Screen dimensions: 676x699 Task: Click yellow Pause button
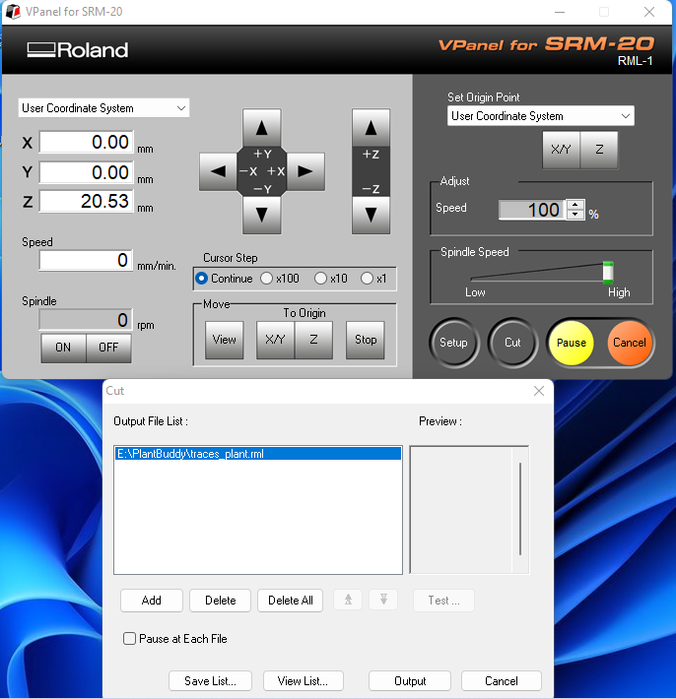[x=572, y=343]
